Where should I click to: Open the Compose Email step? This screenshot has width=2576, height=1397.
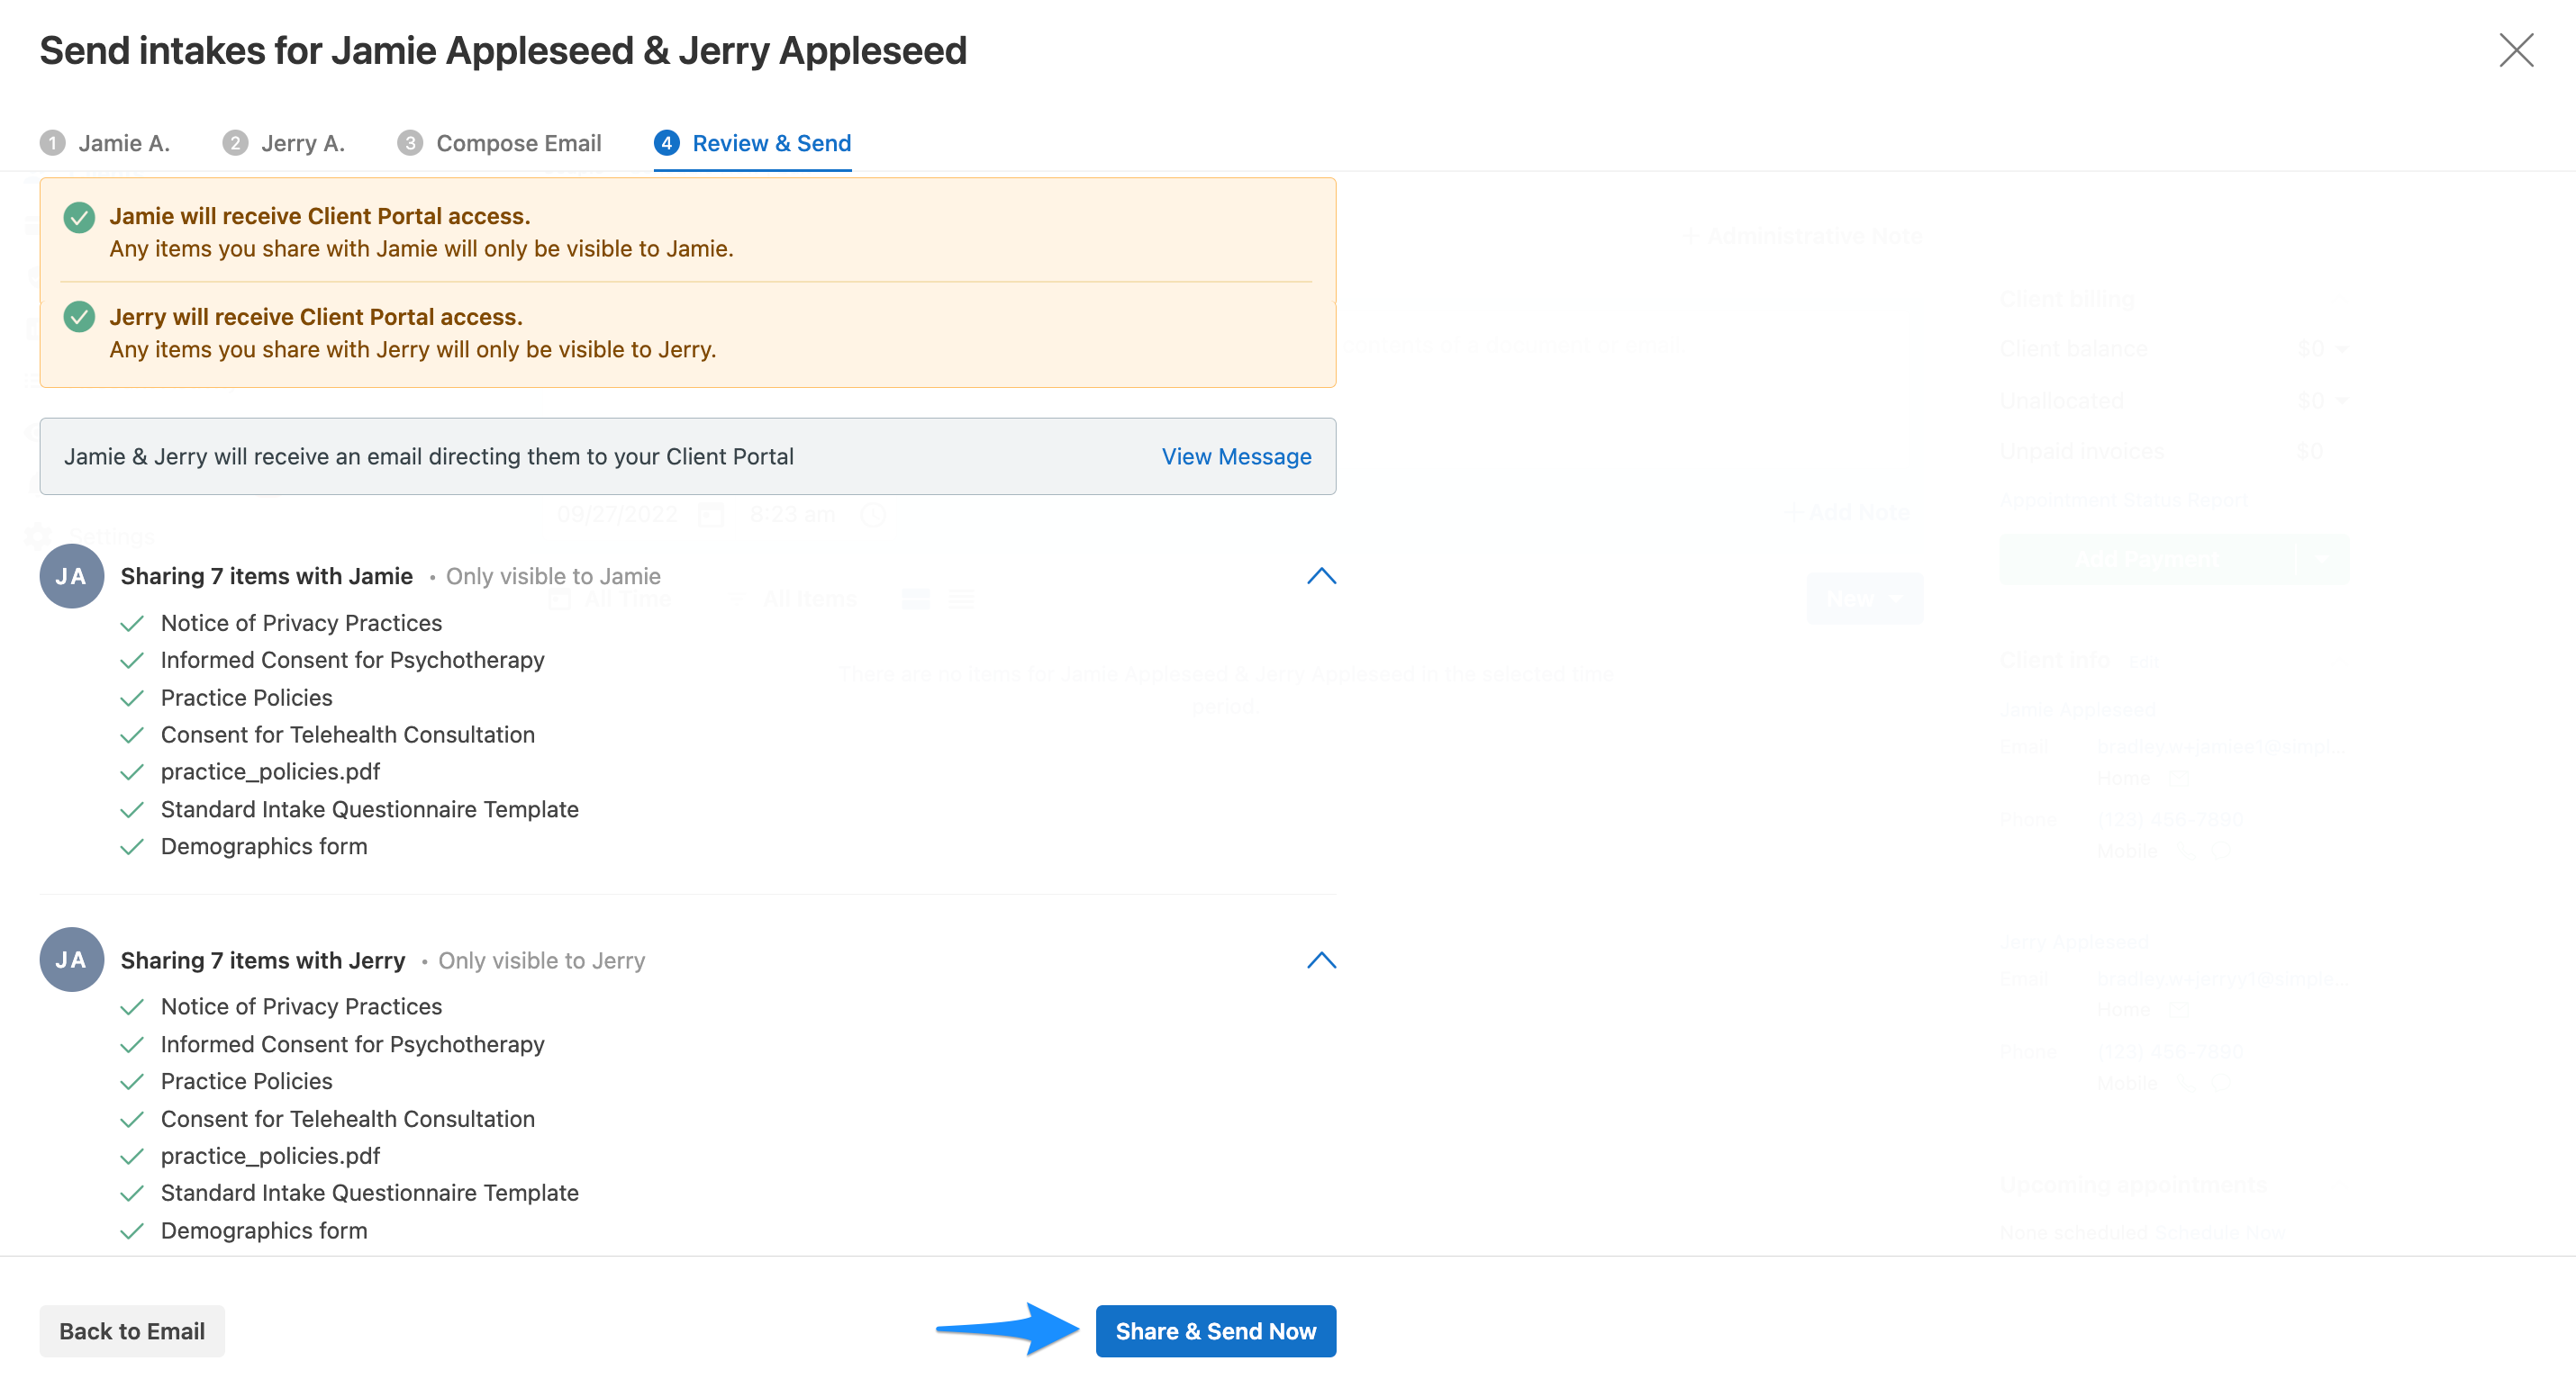coord(499,143)
